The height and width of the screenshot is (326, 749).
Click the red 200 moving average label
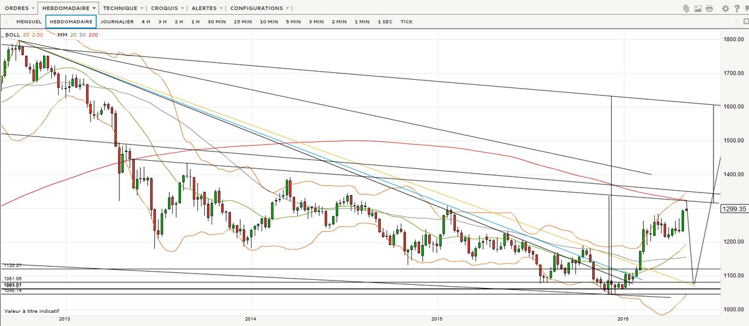(93, 35)
